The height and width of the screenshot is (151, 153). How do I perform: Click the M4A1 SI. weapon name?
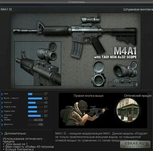(7, 9)
